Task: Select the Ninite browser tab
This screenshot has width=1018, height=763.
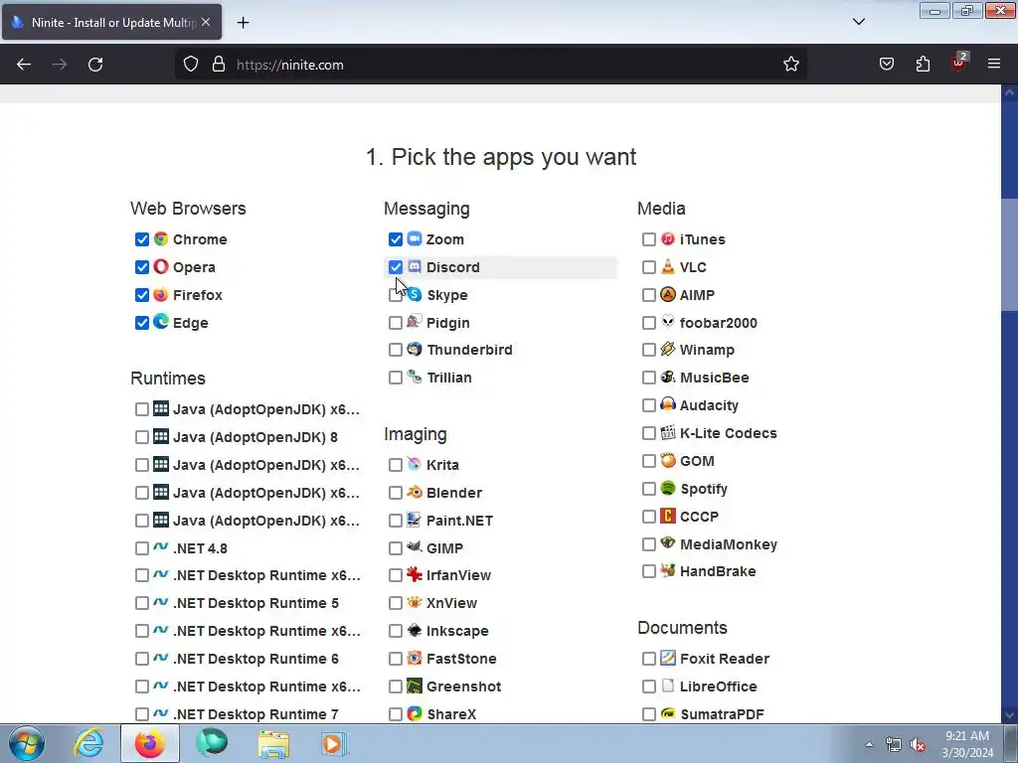Action: tap(111, 22)
